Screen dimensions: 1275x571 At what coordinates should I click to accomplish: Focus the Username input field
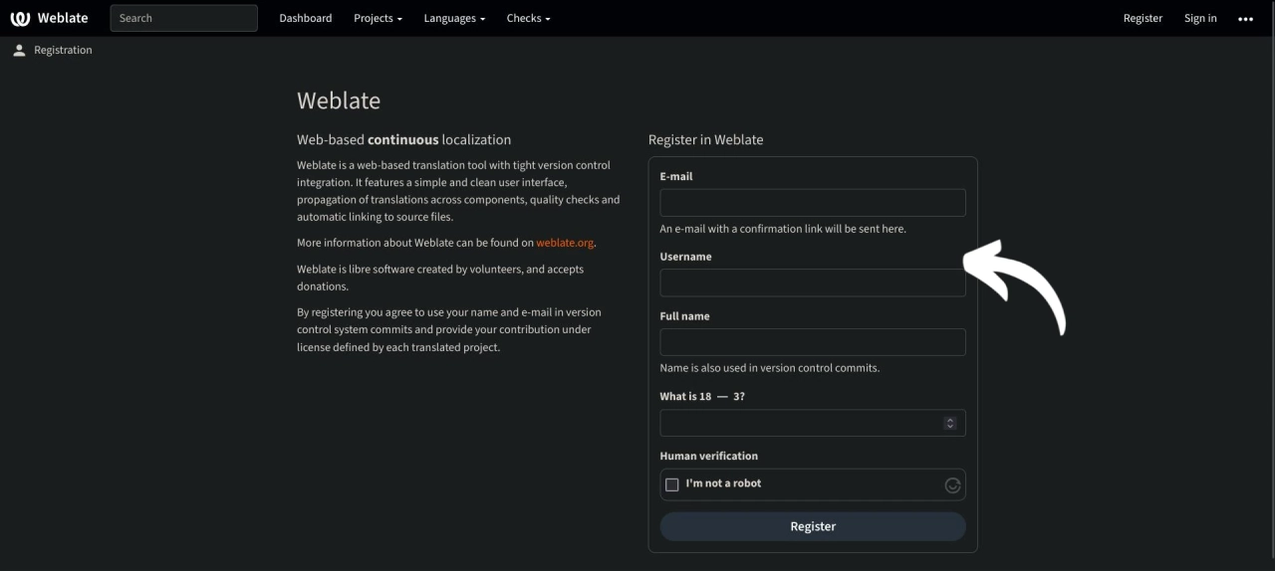pos(813,283)
